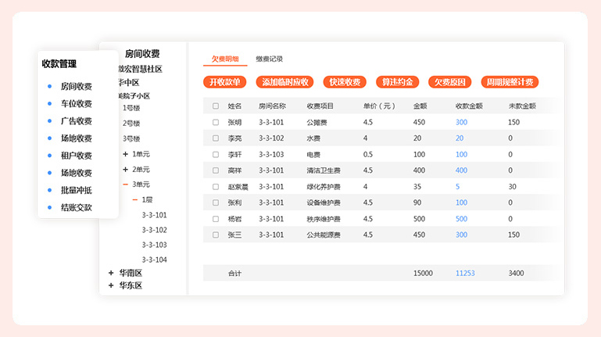Click the 开收款单 button
The width and height of the screenshot is (601, 337).
225,82
